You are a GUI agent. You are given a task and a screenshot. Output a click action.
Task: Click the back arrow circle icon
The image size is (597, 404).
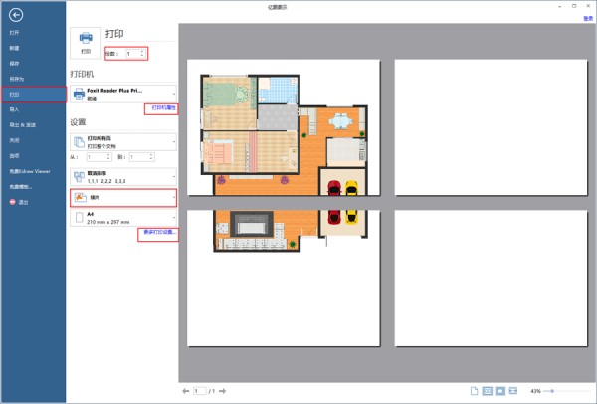coord(14,16)
